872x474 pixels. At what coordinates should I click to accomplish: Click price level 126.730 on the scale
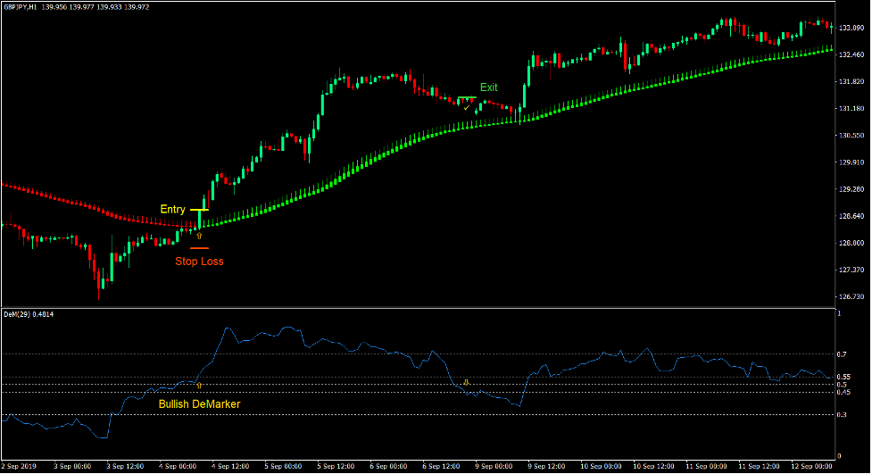[851, 296]
